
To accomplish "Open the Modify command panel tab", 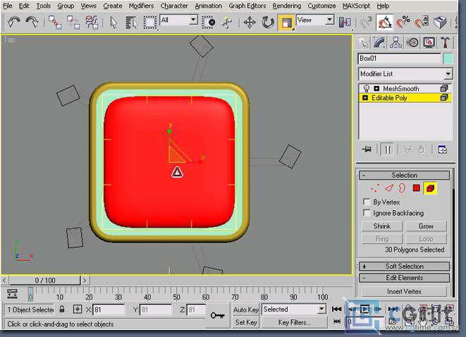I will pos(379,43).
